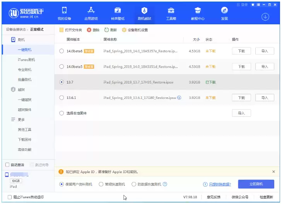Click 导入 button for 13.6.1
The width and height of the screenshot is (282, 204).
click(x=265, y=98)
